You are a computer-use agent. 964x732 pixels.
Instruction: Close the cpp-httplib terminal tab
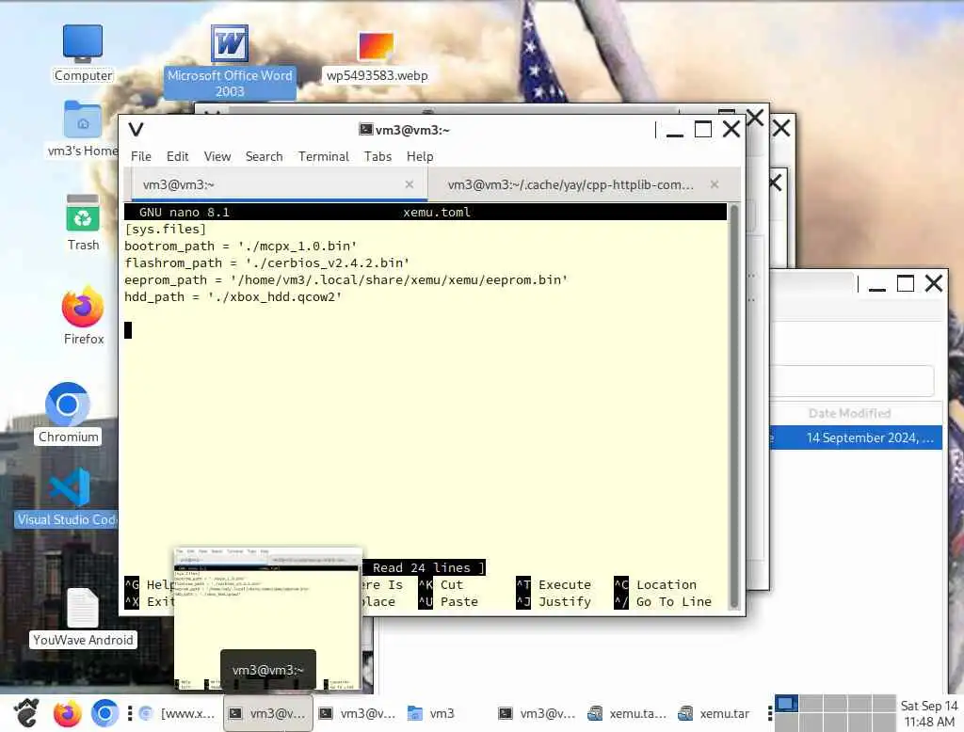point(715,184)
